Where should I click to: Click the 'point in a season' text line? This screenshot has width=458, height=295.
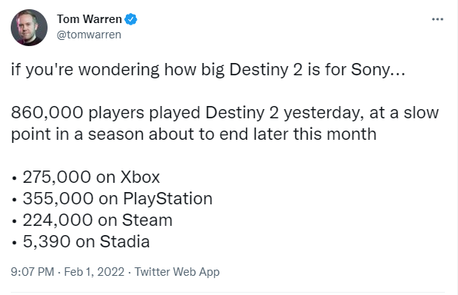193,134
